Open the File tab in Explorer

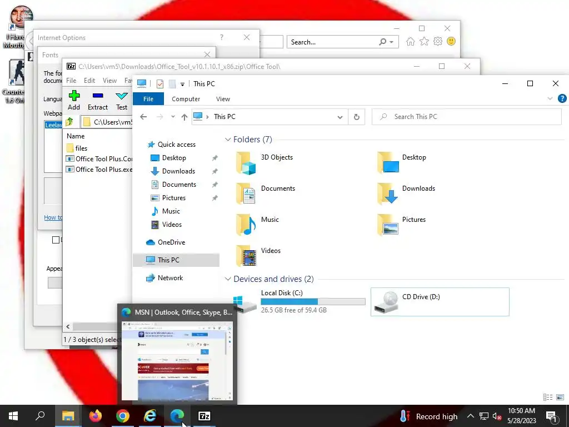coord(148,99)
